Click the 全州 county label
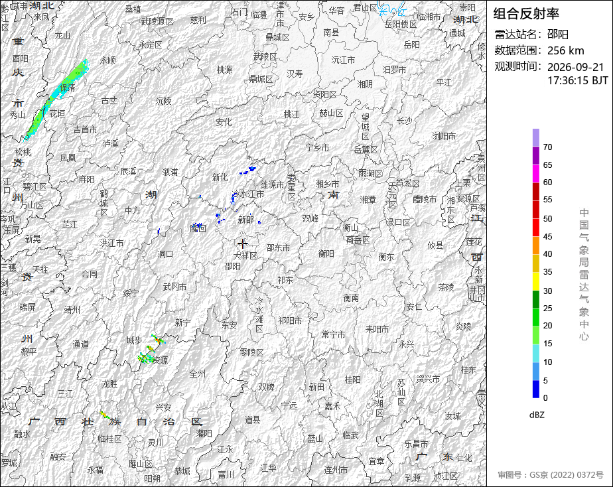Viewport: 613px width, 487px height. [x=198, y=374]
